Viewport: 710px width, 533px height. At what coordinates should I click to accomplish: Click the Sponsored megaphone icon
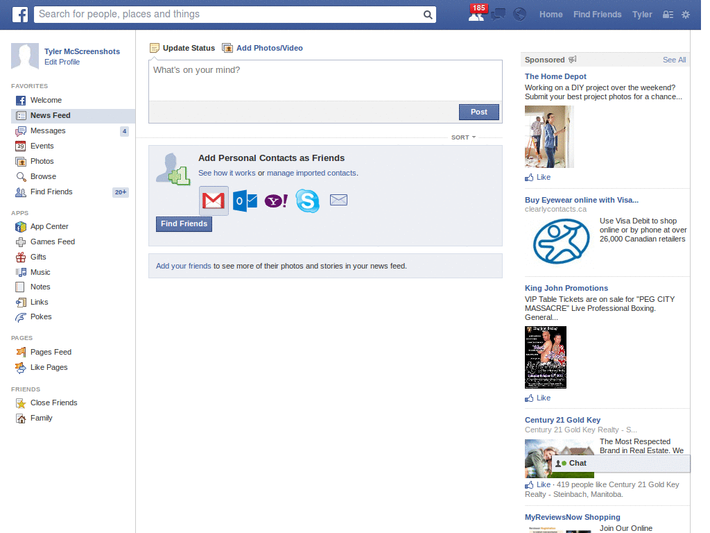click(572, 60)
